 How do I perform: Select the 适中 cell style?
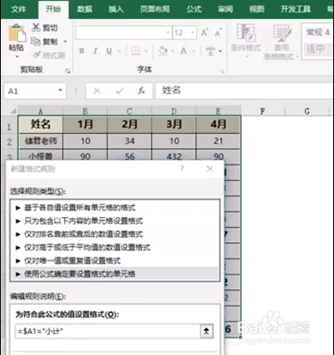click(x=317, y=49)
